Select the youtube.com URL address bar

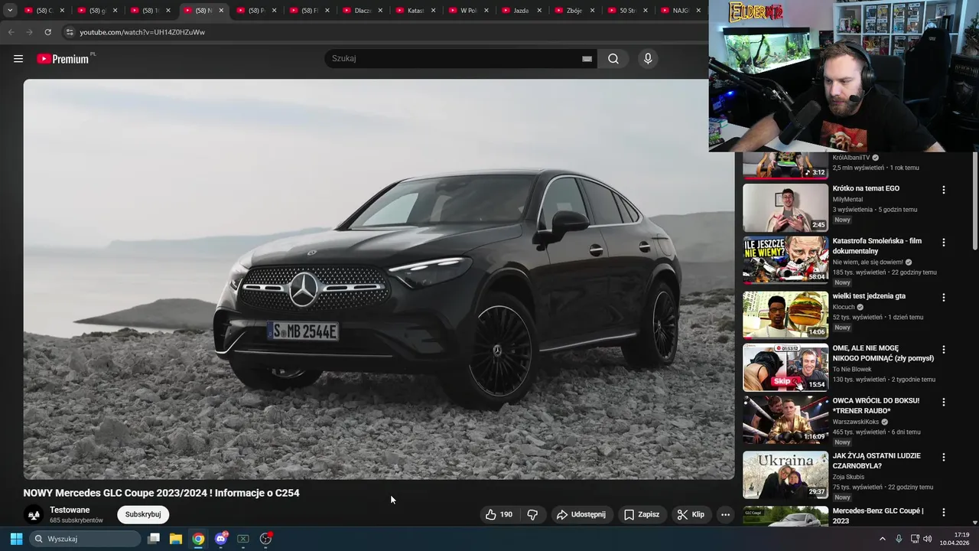(x=142, y=32)
